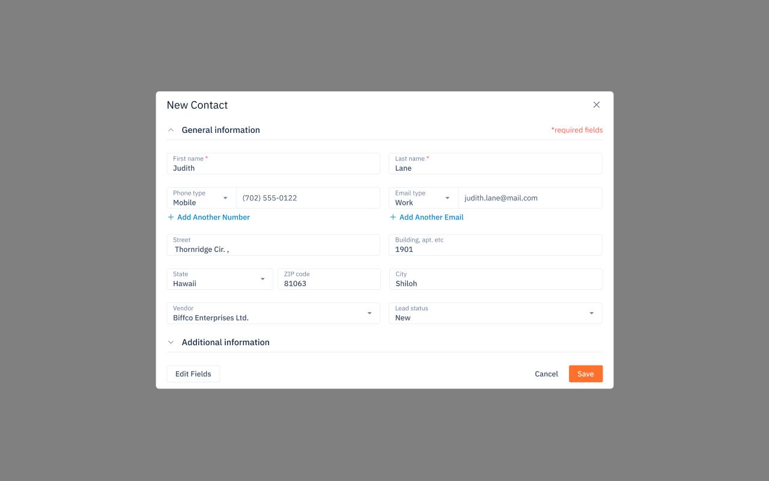
Task: Open the Lead status dropdown showing New
Action: tap(495, 313)
